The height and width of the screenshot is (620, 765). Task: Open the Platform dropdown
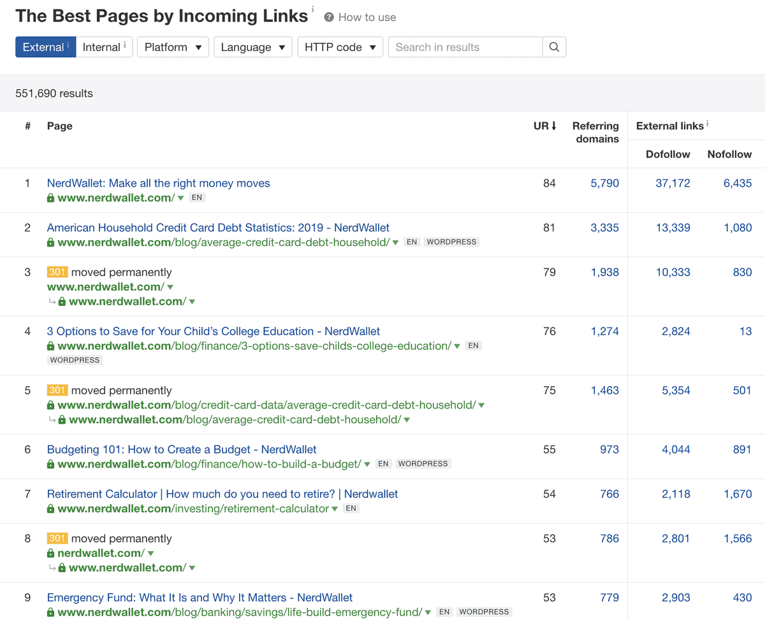click(x=173, y=47)
